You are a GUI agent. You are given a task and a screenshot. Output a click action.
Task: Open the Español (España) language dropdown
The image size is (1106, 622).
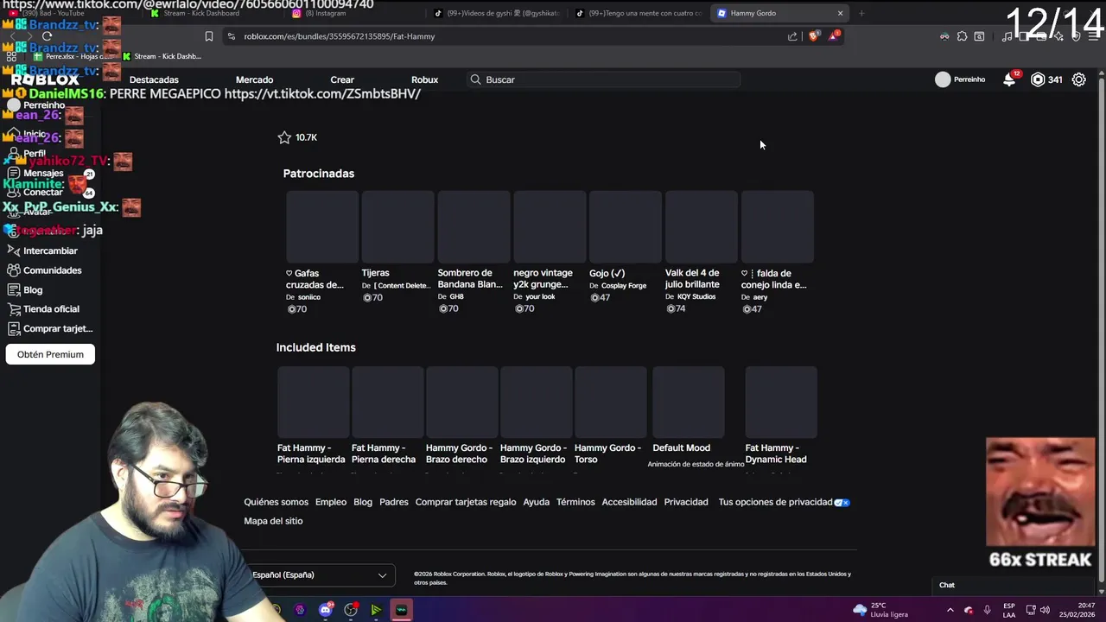319,574
